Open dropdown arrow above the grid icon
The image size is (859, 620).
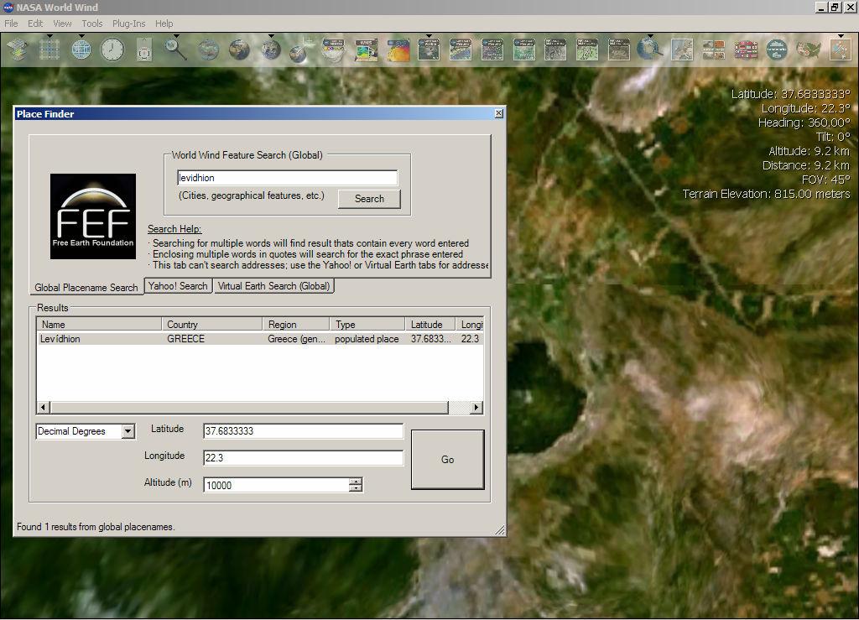(49, 36)
